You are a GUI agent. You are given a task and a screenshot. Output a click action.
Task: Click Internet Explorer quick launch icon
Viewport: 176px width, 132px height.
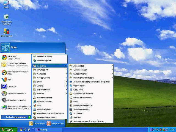pos(25,130)
